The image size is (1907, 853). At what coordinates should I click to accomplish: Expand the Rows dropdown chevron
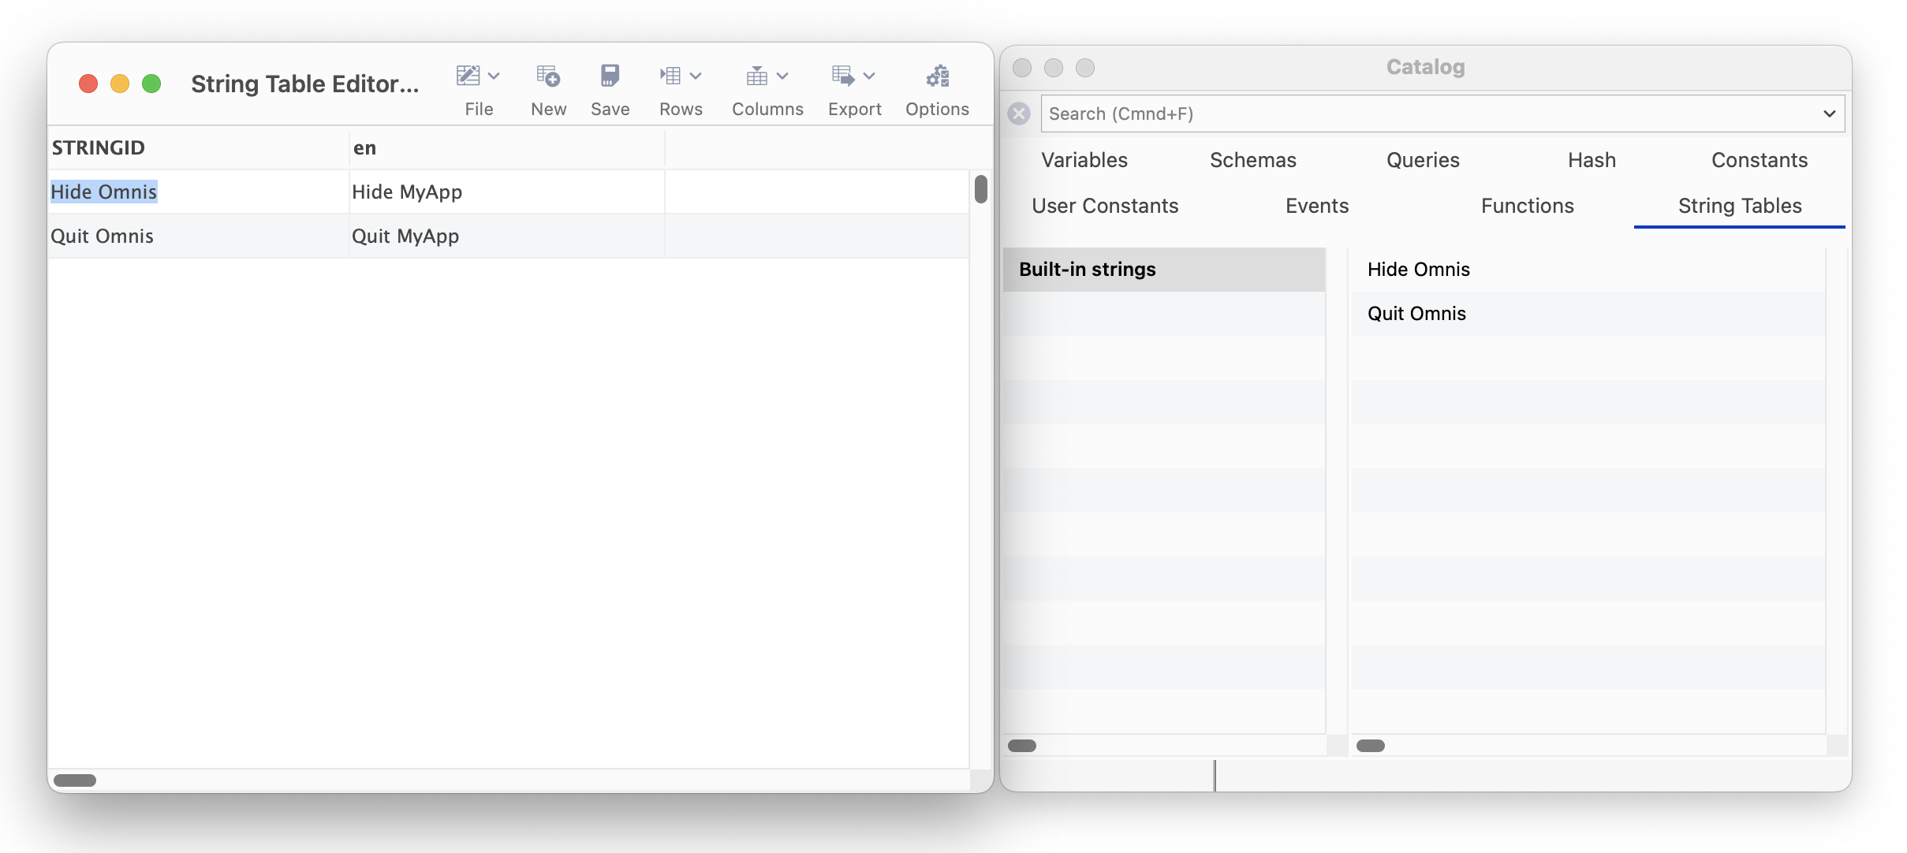coord(696,76)
